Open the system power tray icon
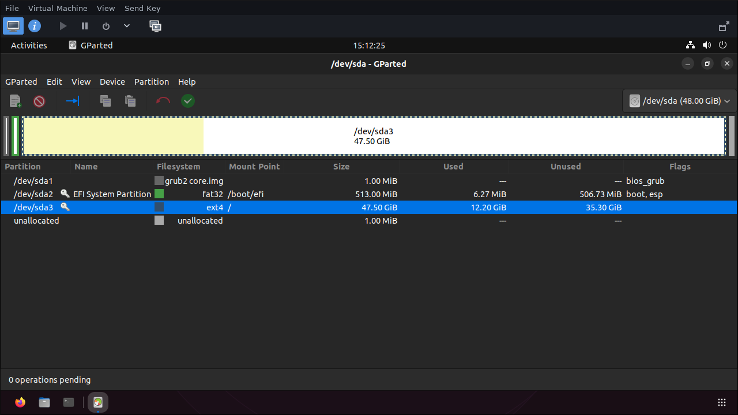The width and height of the screenshot is (738, 415). pos(723,46)
